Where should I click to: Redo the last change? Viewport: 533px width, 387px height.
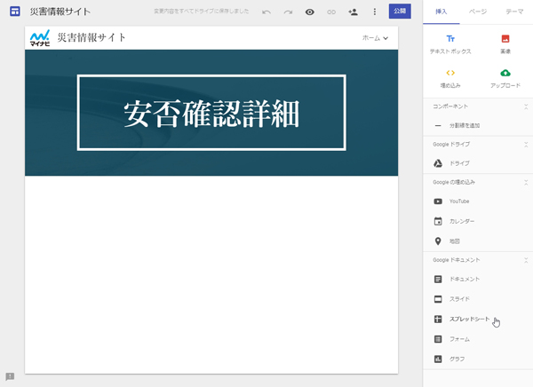tap(288, 12)
